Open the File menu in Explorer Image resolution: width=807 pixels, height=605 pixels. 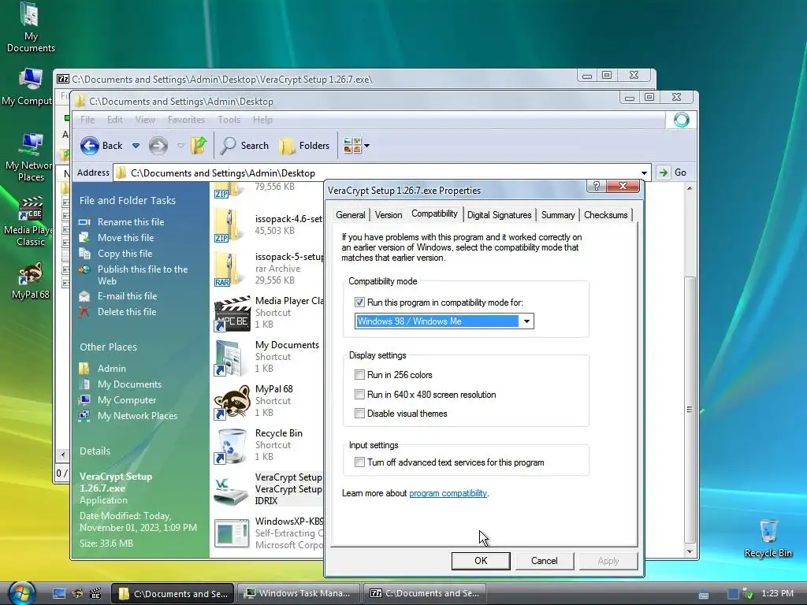tap(87, 120)
